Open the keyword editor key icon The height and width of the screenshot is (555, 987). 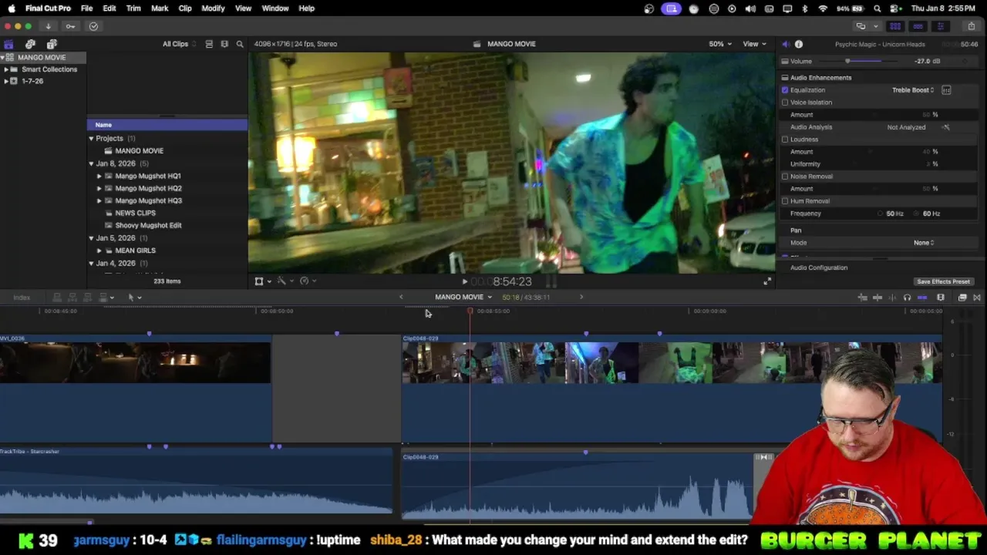pyautogui.click(x=70, y=26)
